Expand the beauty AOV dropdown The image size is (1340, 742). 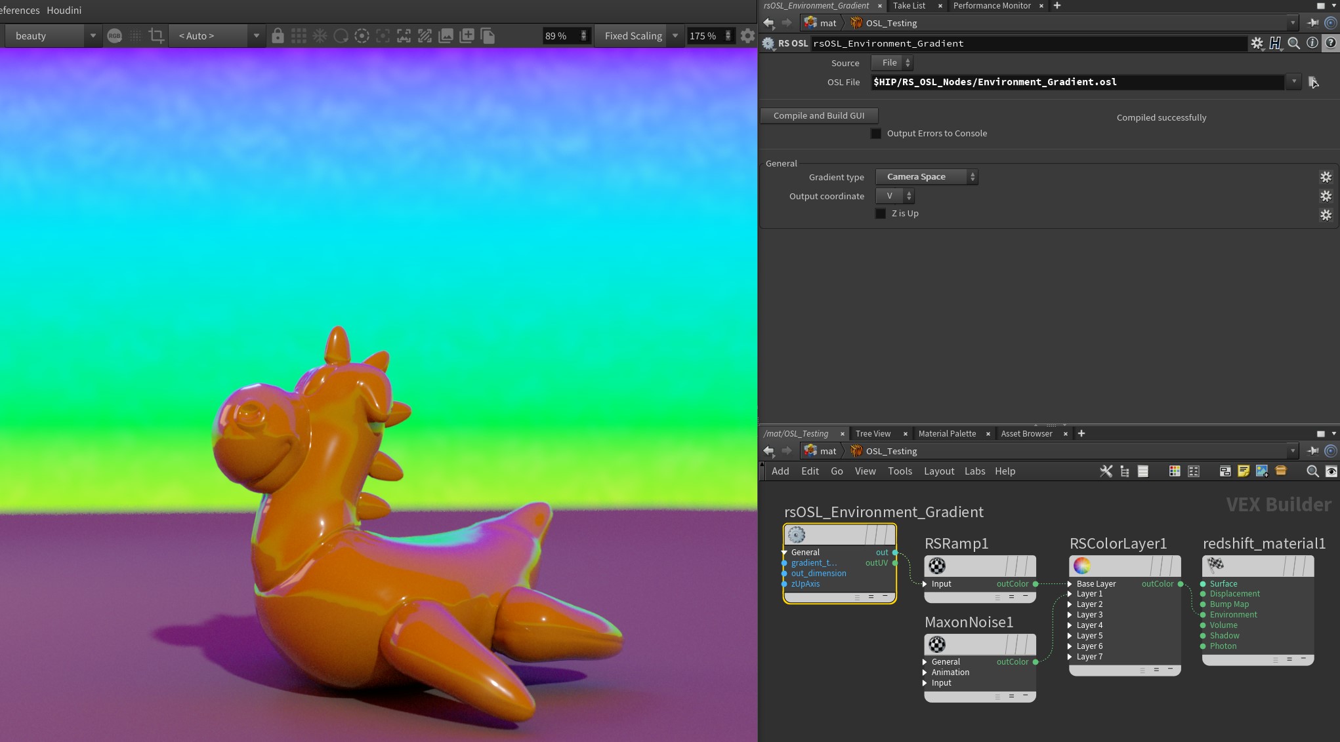pos(93,35)
